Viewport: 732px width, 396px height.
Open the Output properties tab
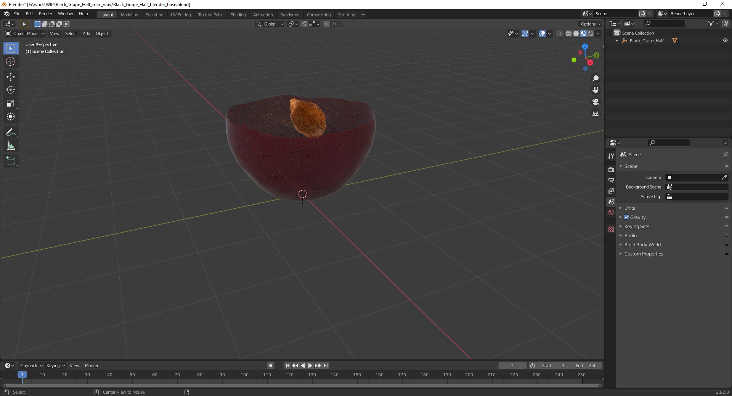(x=611, y=180)
